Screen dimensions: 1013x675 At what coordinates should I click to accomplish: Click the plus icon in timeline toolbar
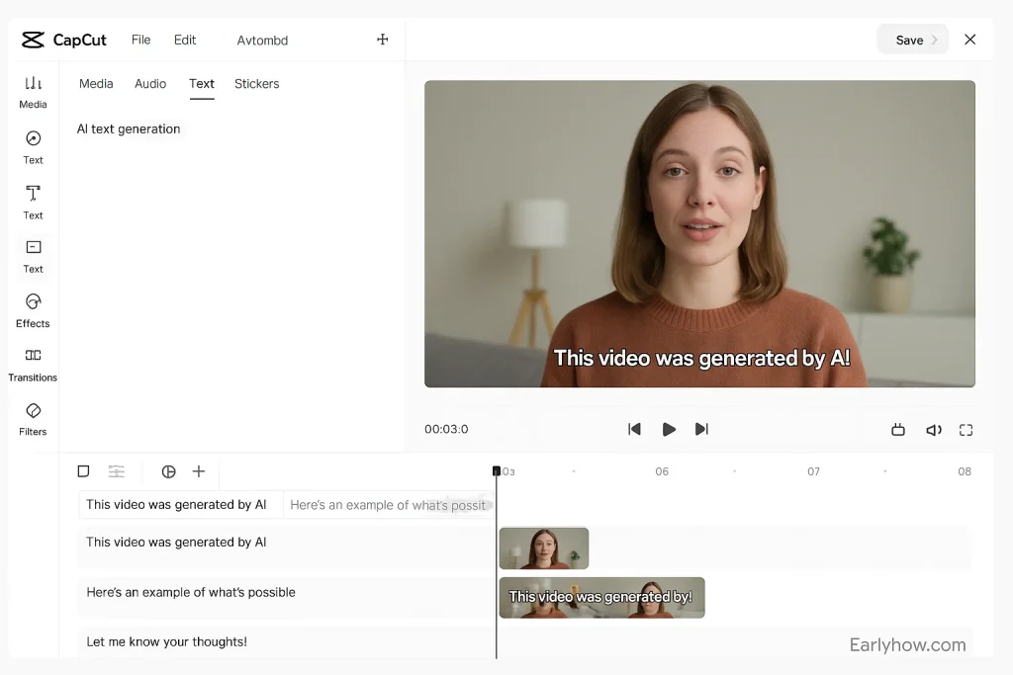coord(199,471)
